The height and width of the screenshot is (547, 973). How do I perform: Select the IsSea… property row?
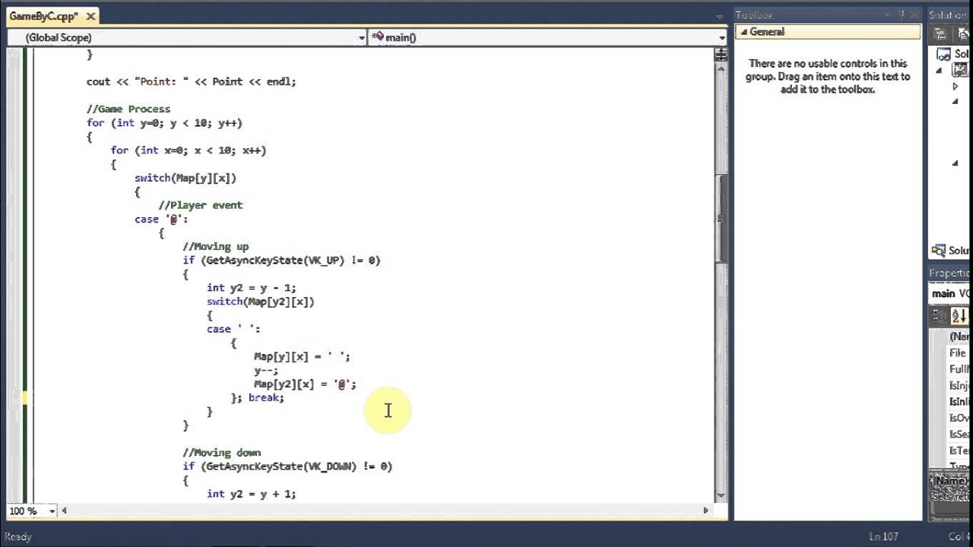(x=959, y=435)
